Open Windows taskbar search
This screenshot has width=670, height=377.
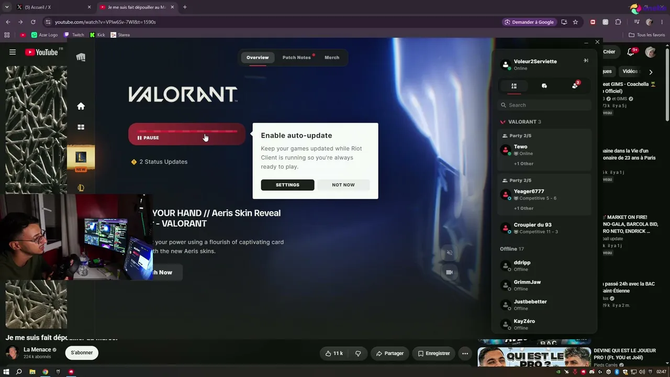[19, 372]
